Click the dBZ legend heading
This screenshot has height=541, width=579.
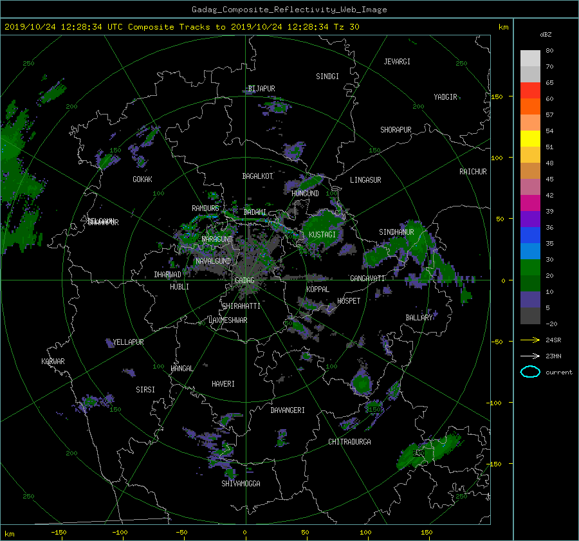(x=546, y=35)
